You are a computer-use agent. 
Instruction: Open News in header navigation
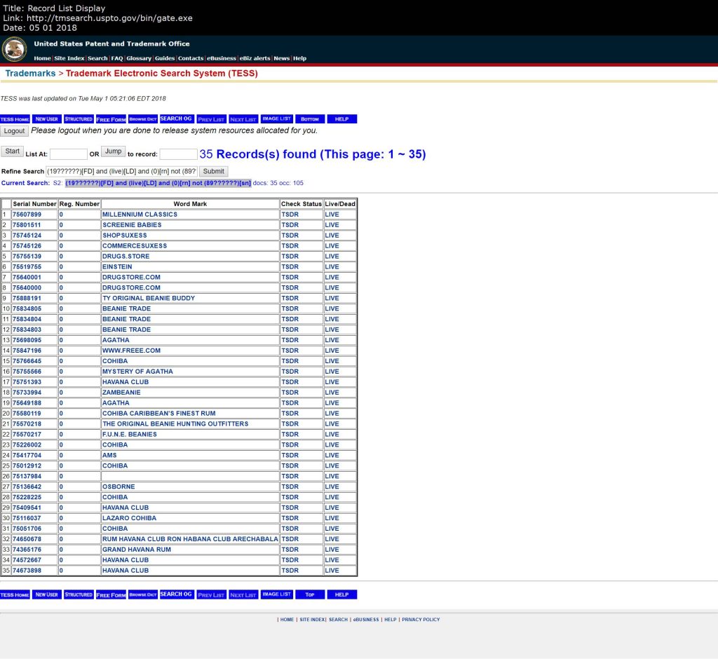click(282, 58)
